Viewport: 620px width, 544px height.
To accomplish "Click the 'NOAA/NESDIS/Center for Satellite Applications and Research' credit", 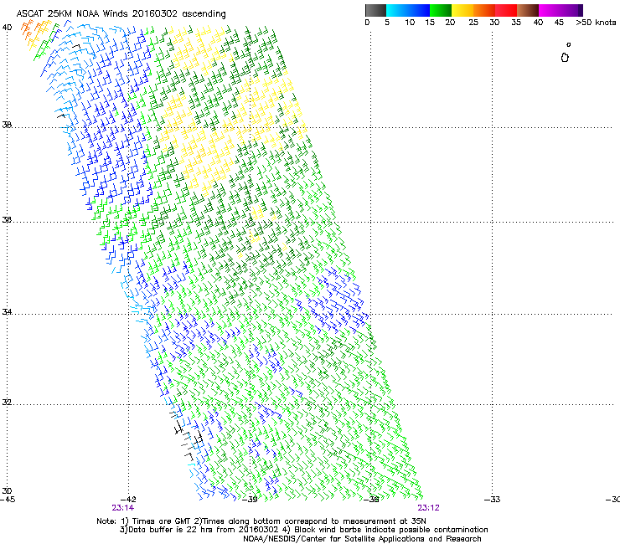I will [362, 539].
